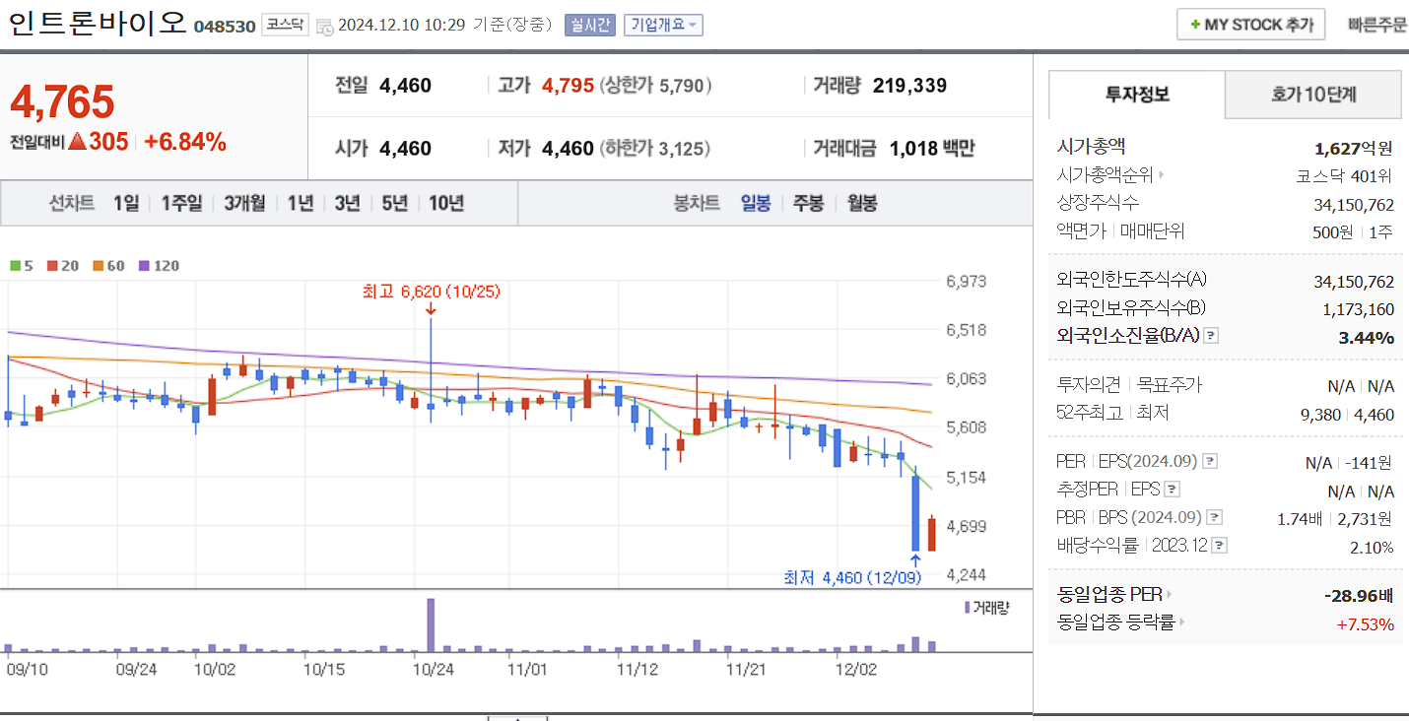The height and width of the screenshot is (721, 1409).
Task: Select the 주봉 weekly candle chart
Action: click(x=809, y=204)
